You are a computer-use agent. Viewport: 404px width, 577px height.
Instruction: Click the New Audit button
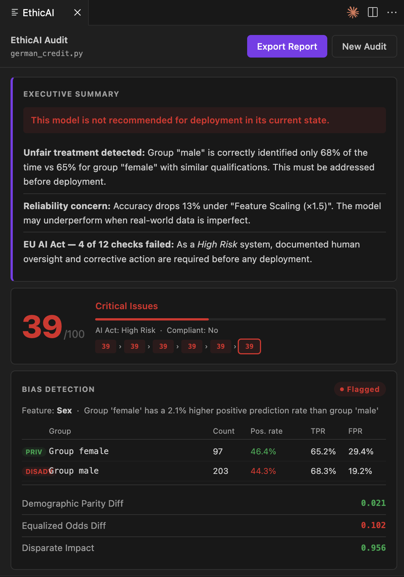pos(364,46)
